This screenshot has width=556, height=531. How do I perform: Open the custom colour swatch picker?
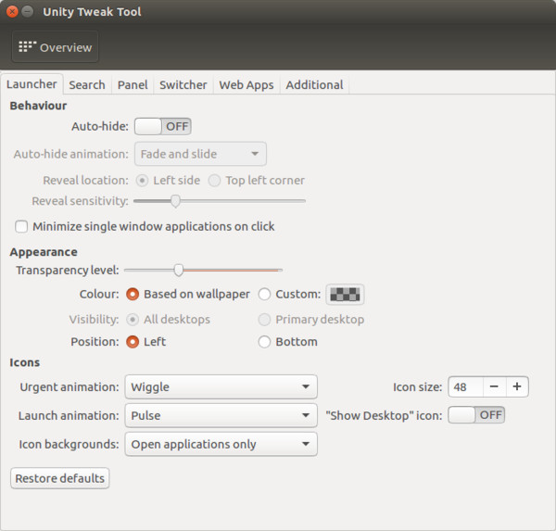click(345, 295)
